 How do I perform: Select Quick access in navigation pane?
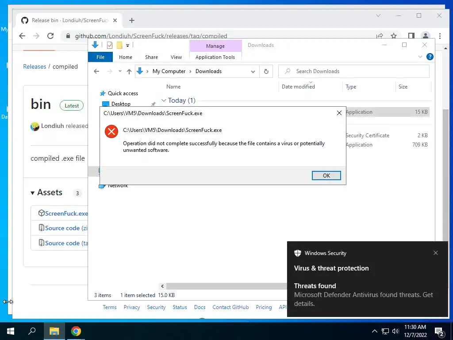pos(123,93)
